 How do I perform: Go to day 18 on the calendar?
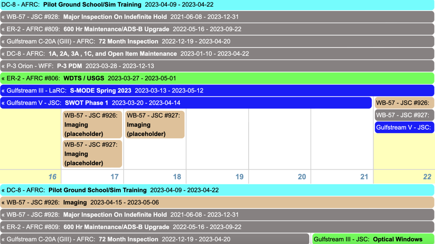point(177,177)
